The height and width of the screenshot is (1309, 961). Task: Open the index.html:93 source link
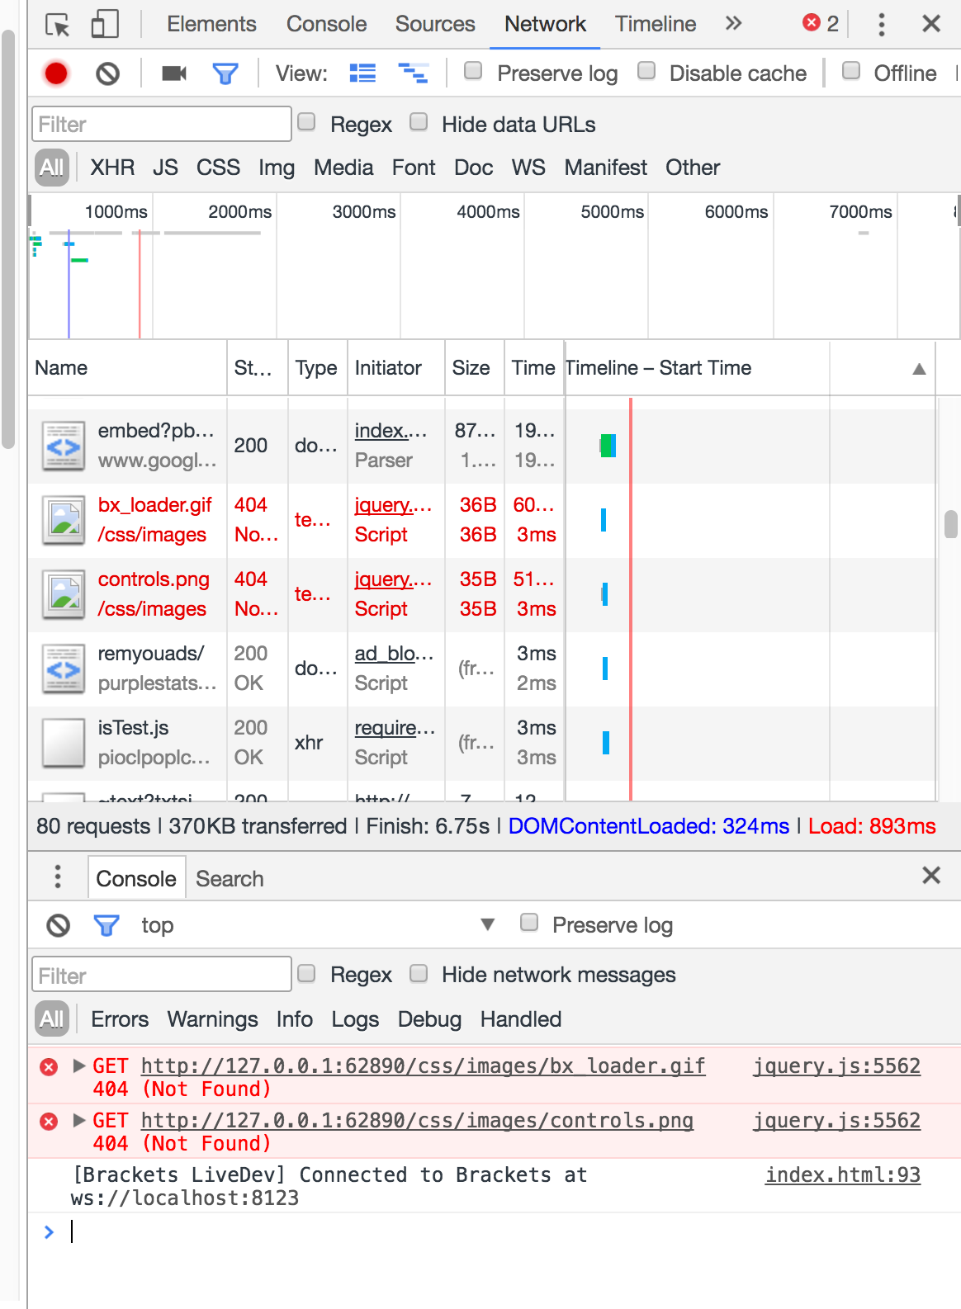(842, 1174)
